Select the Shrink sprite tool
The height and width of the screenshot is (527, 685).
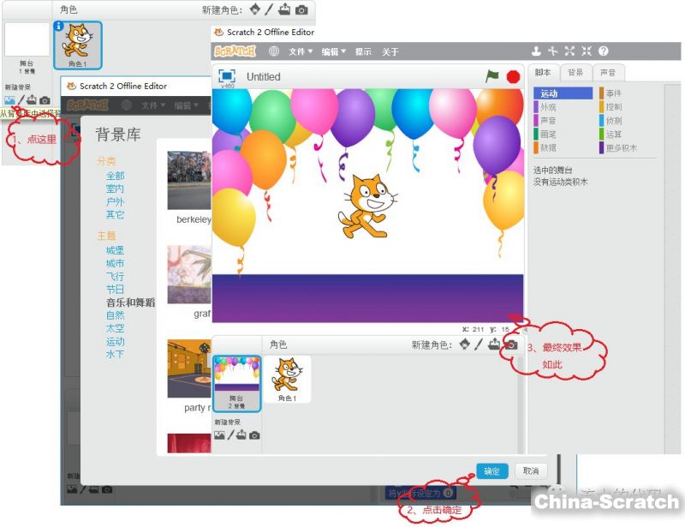[x=587, y=51]
